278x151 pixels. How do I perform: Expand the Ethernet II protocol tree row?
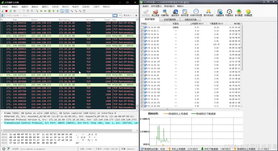click(2, 116)
